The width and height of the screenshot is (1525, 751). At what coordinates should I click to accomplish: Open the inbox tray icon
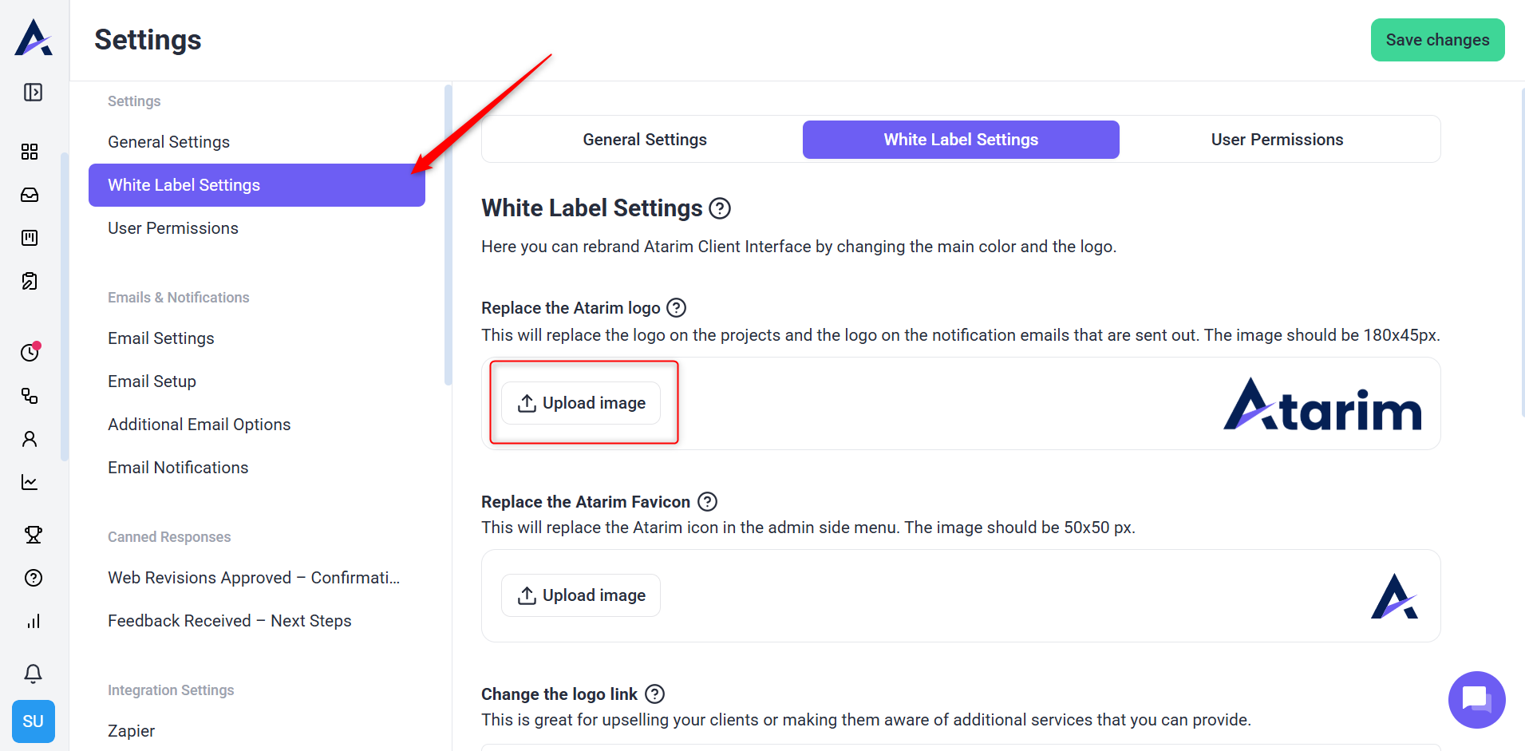pyautogui.click(x=30, y=195)
